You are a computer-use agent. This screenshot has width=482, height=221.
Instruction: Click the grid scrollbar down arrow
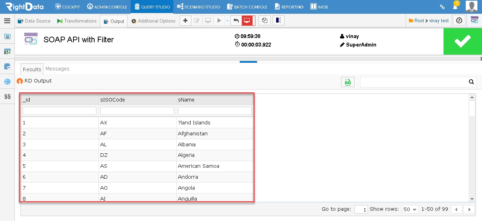pyautogui.click(x=472, y=199)
